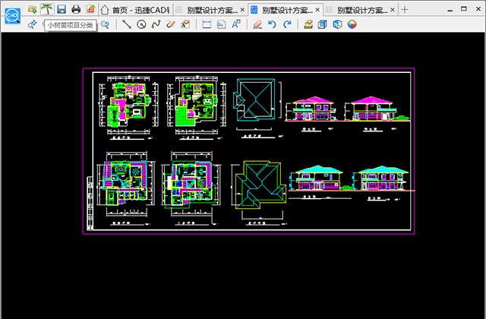
Task: Open a new tab with the plus button
Action: (405, 10)
